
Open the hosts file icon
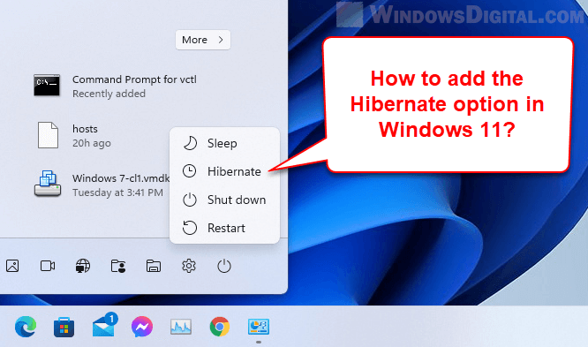(48, 135)
